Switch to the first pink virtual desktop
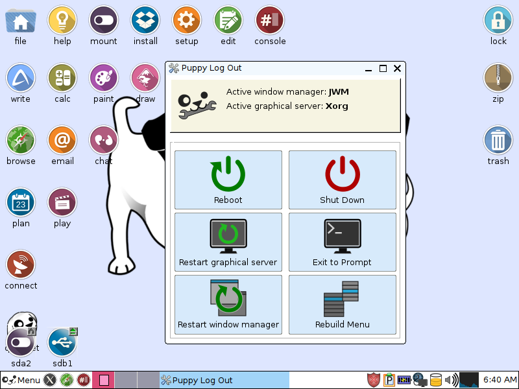The height and width of the screenshot is (389, 519). 104,380
